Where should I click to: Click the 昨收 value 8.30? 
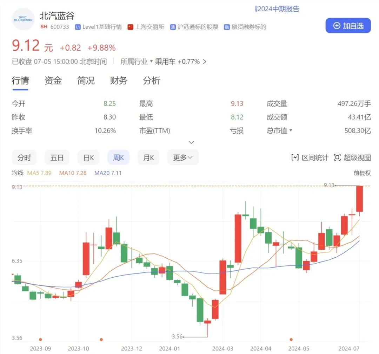(110, 117)
